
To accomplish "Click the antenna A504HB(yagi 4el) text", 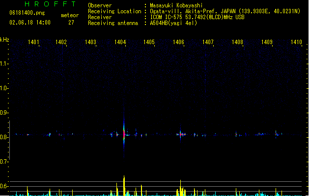I will [x=173, y=23].
